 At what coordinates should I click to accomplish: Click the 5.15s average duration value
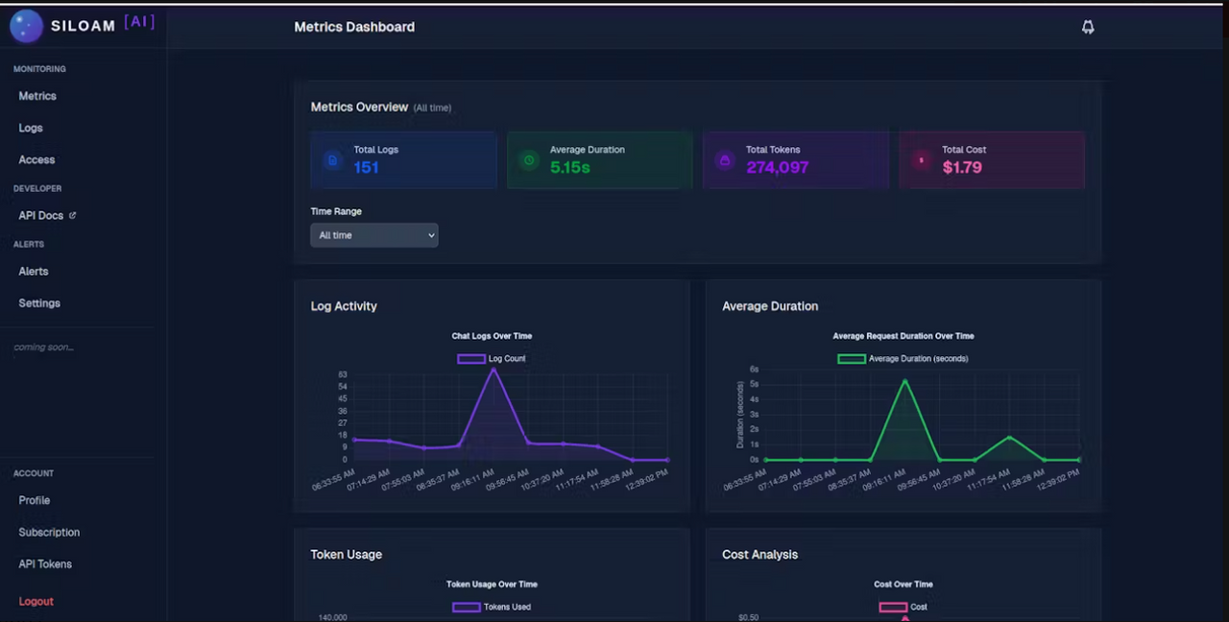coord(570,167)
